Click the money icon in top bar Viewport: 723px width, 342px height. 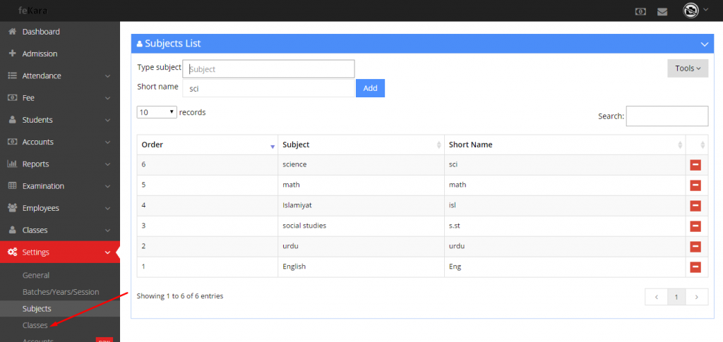click(640, 11)
